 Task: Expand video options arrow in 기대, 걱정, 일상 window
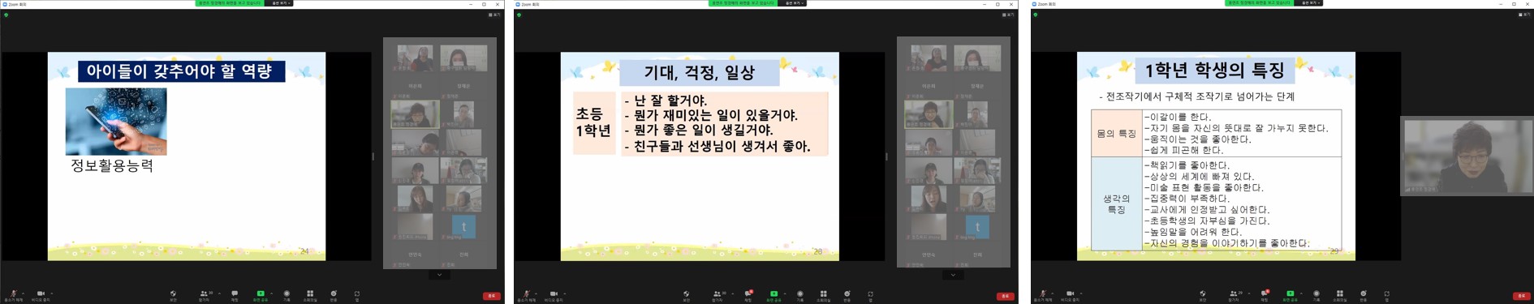(x=566, y=293)
